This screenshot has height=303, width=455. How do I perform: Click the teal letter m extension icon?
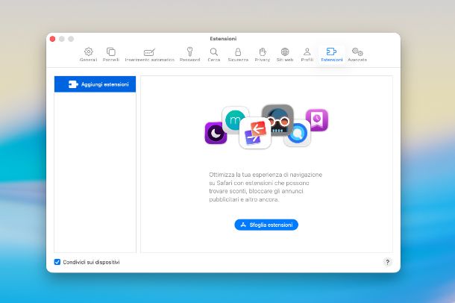click(235, 120)
